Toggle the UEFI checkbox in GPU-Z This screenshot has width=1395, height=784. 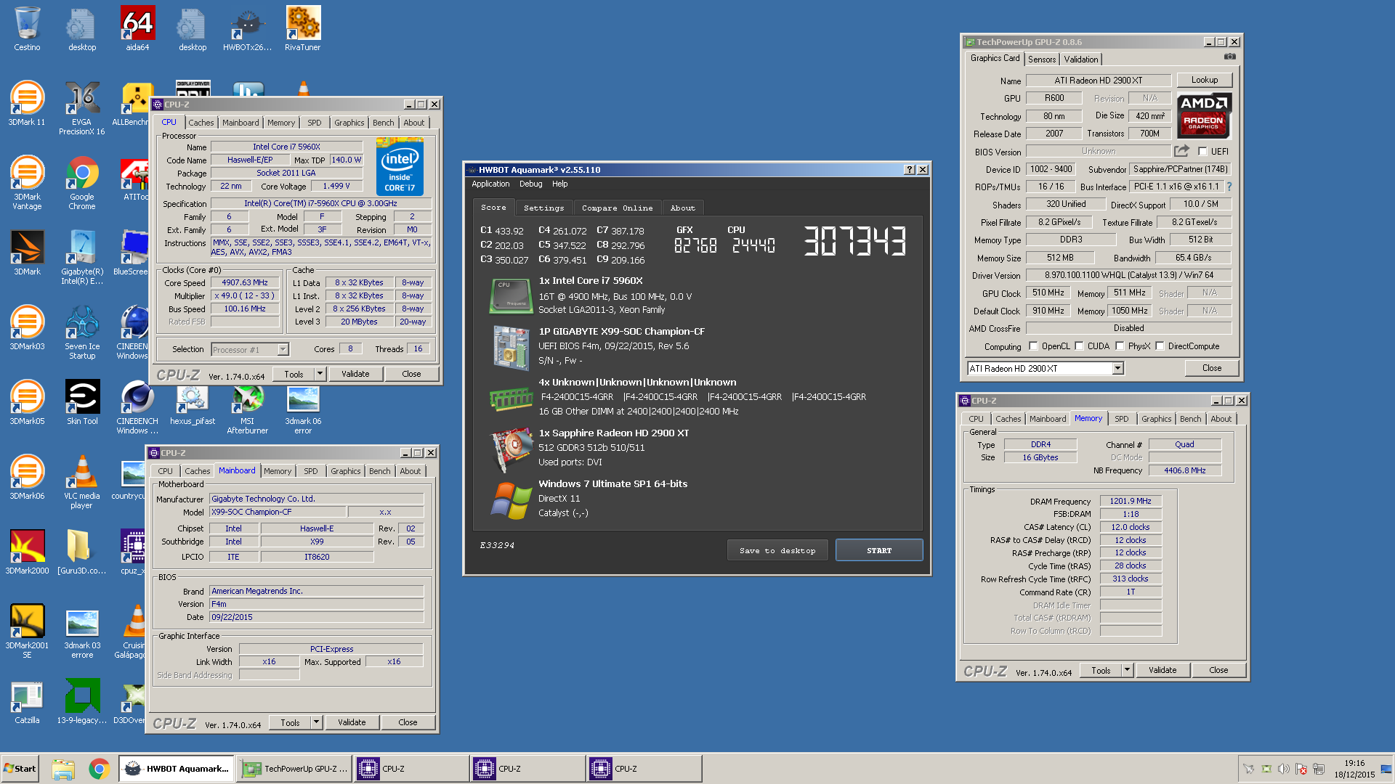click(x=1202, y=152)
